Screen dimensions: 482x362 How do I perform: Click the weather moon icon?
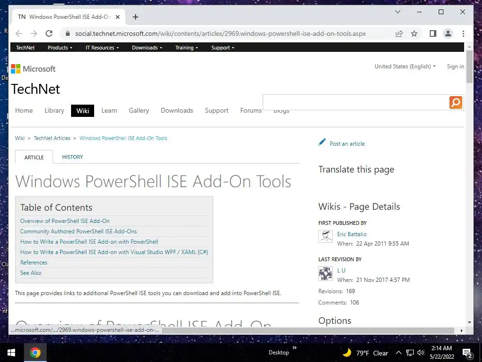tap(347, 353)
